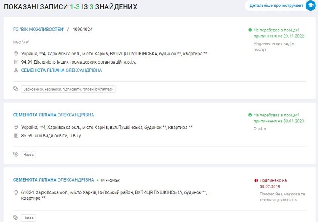Click green status check icon, first record
This screenshot has width=318, height=222.
point(250,30)
